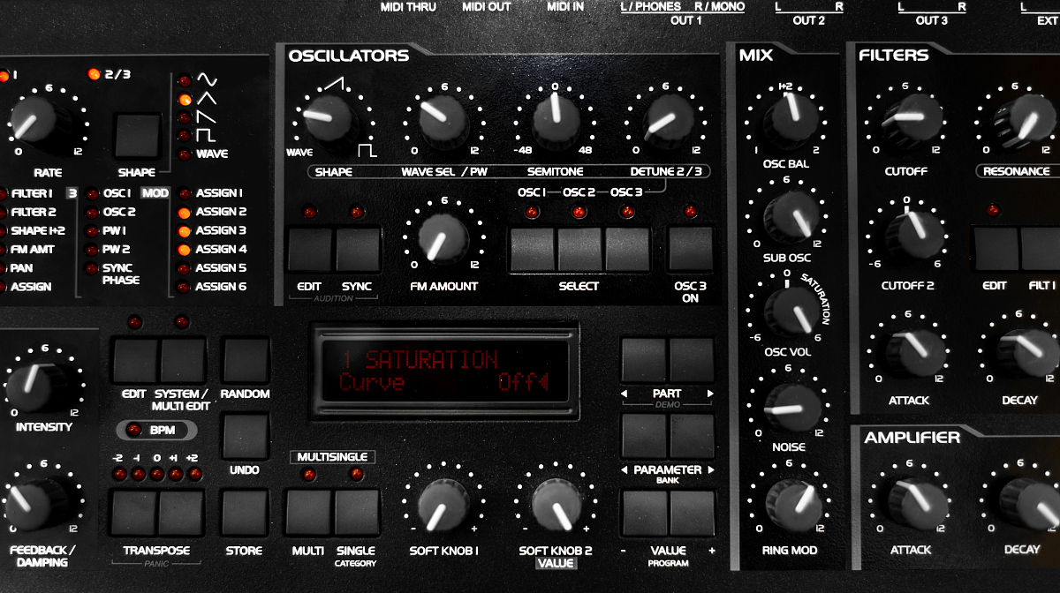Click the Assign 2 LED
This screenshot has width=1060, height=593.
point(184,212)
